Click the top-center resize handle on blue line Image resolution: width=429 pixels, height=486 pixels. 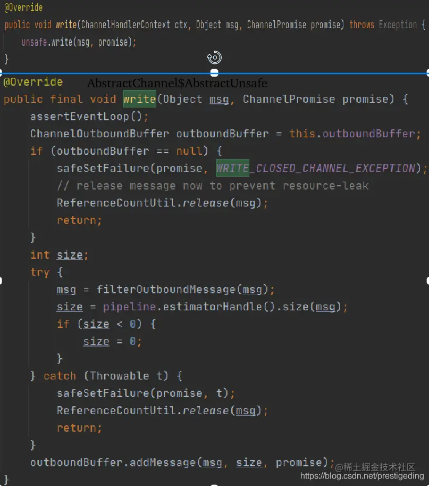214,73
